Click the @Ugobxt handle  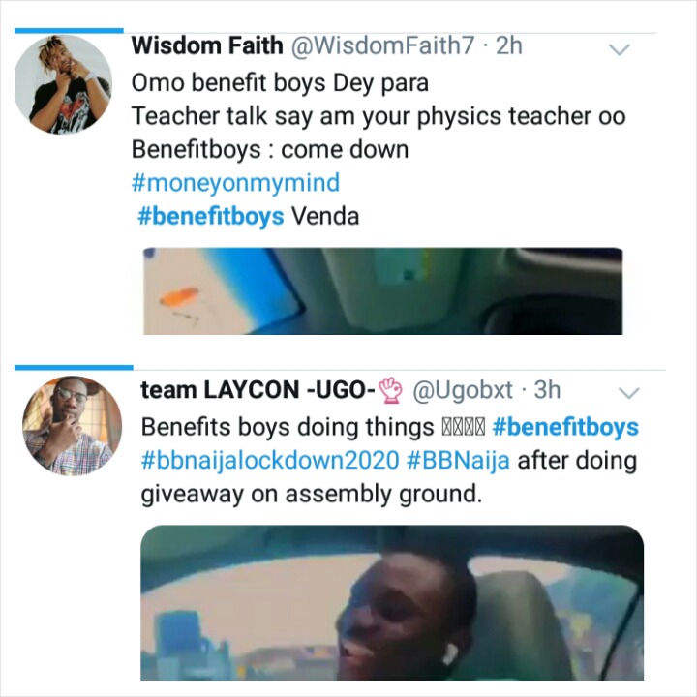tap(463, 390)
